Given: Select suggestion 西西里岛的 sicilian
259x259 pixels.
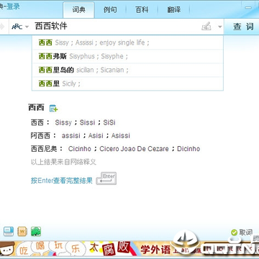Looking at the screenshot, I should point(127,70).
